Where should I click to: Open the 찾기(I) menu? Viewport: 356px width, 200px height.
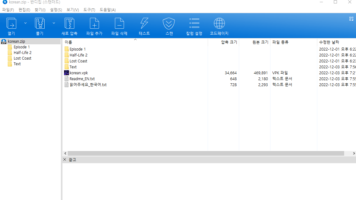coord(40,10)
